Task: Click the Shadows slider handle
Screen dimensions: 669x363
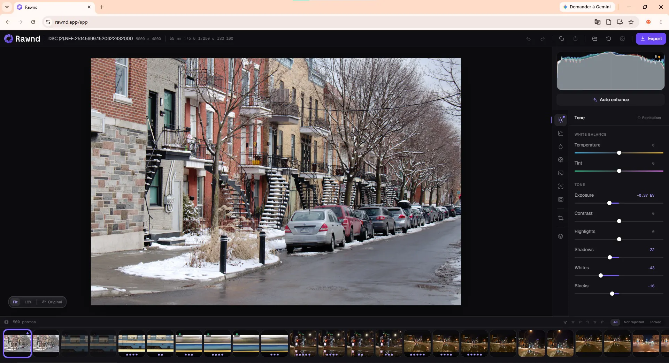Action: [610, 257]
